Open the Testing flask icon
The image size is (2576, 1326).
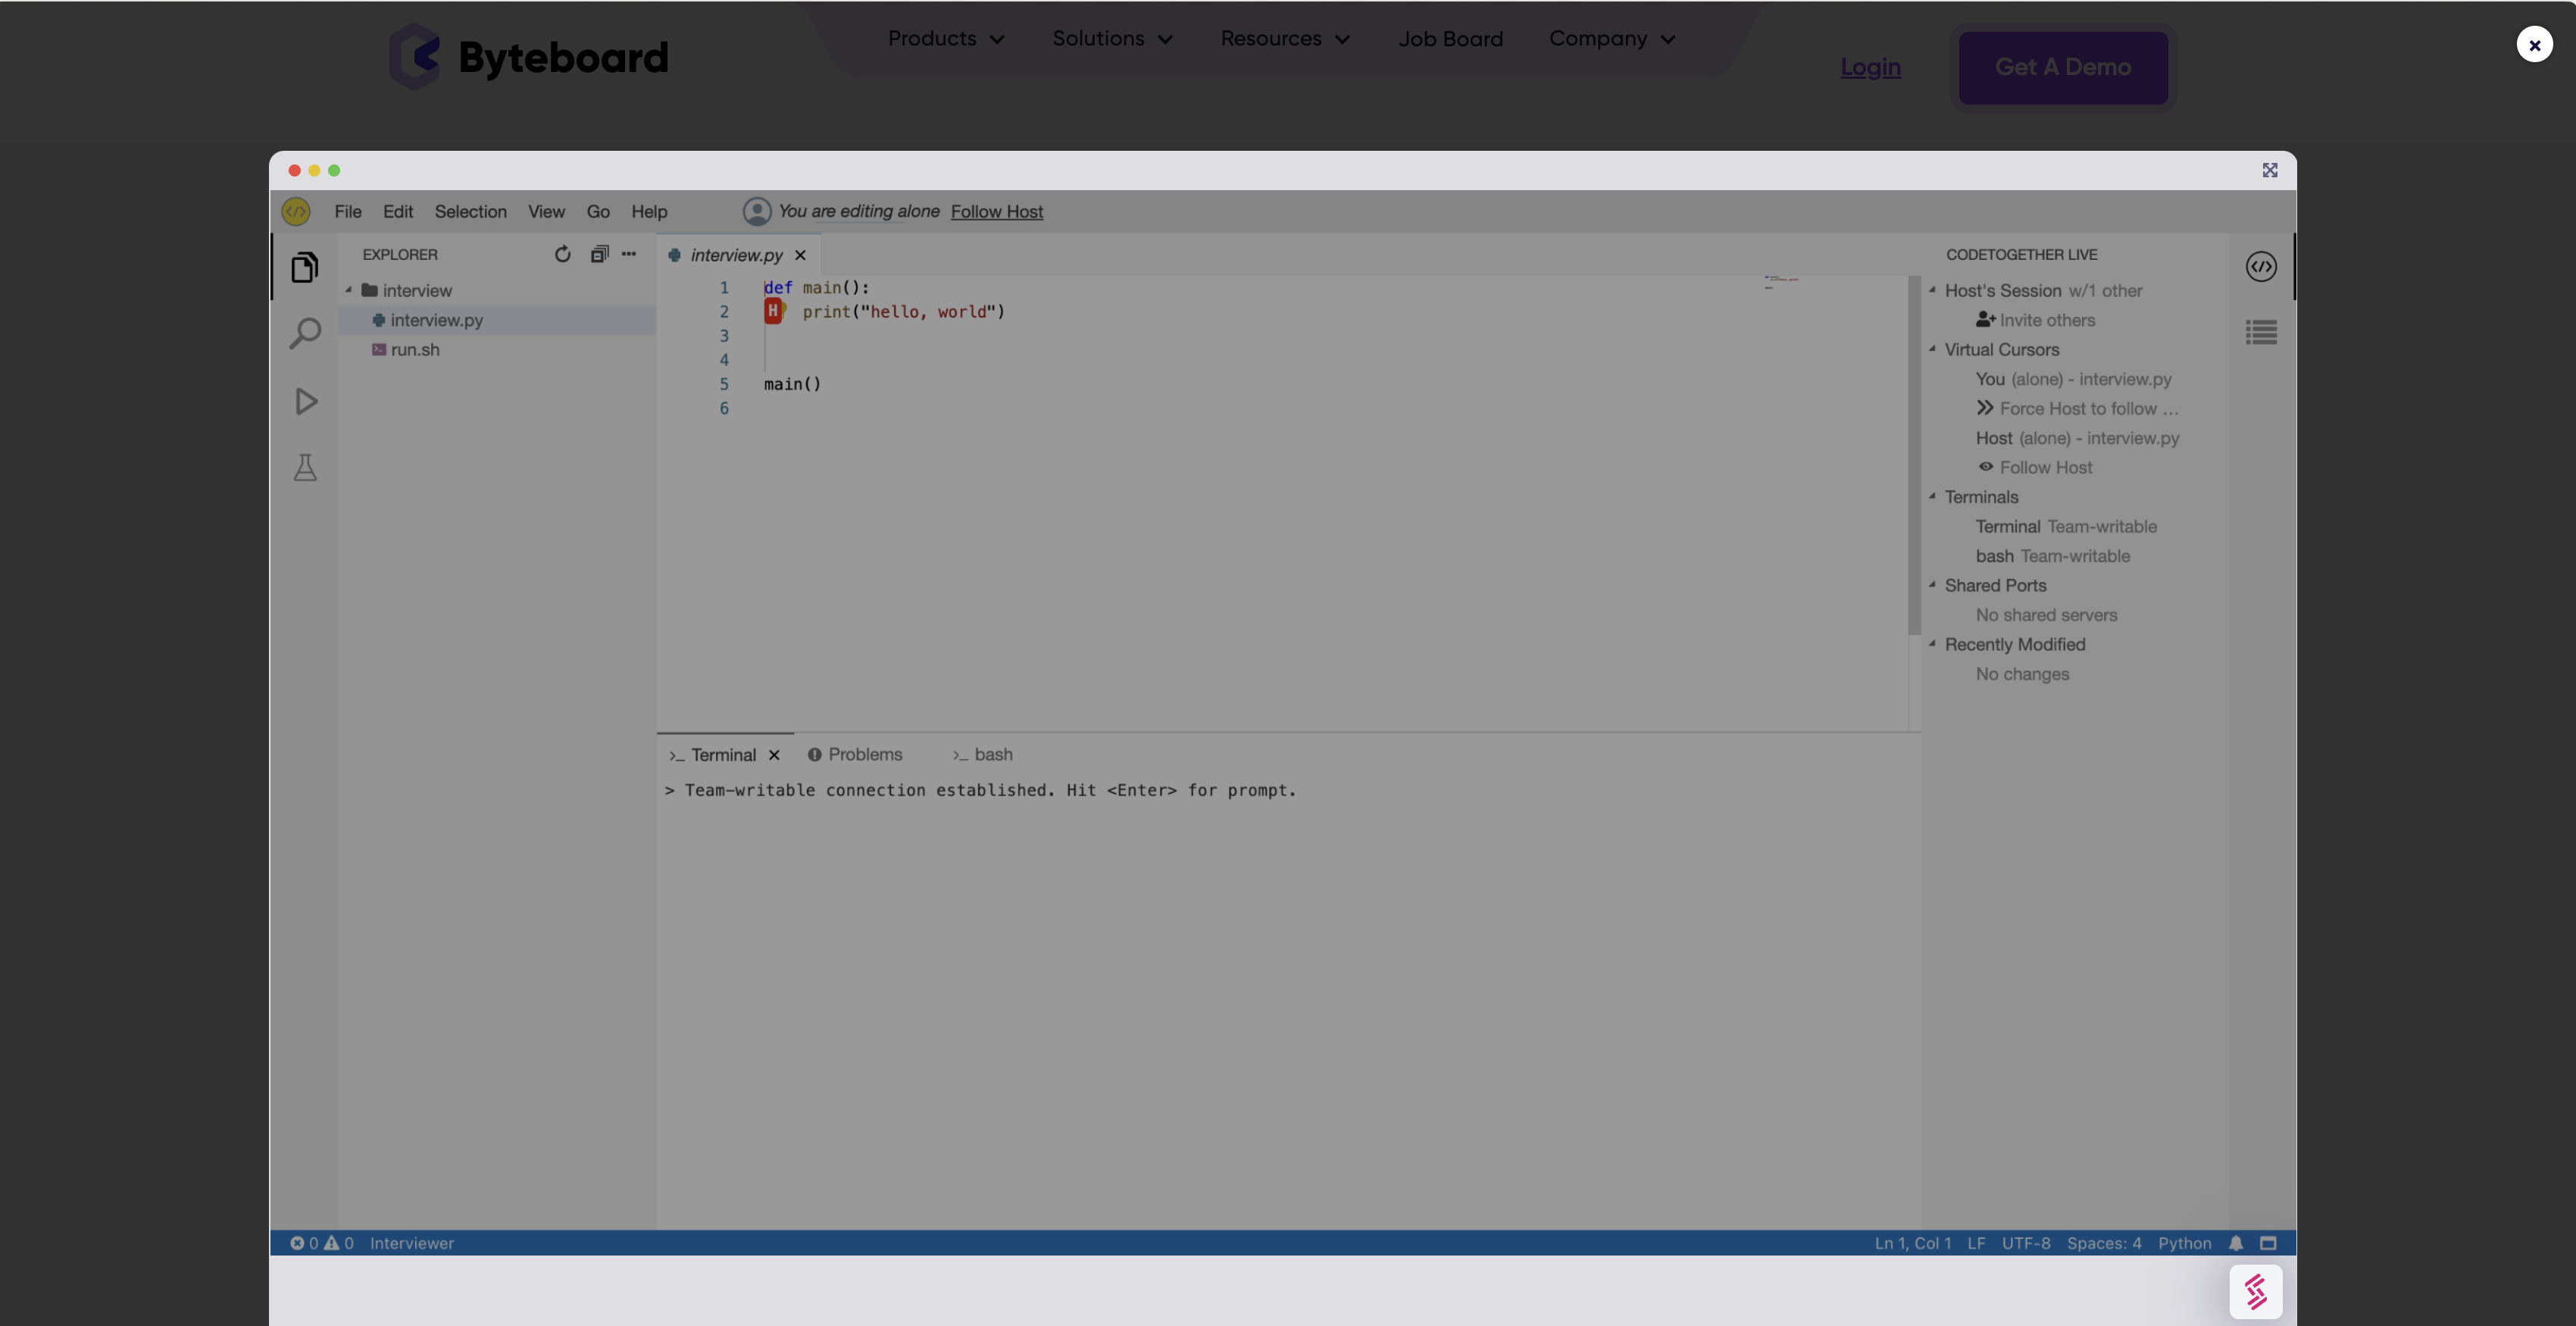pyautogui.click(x=305, y=468)
